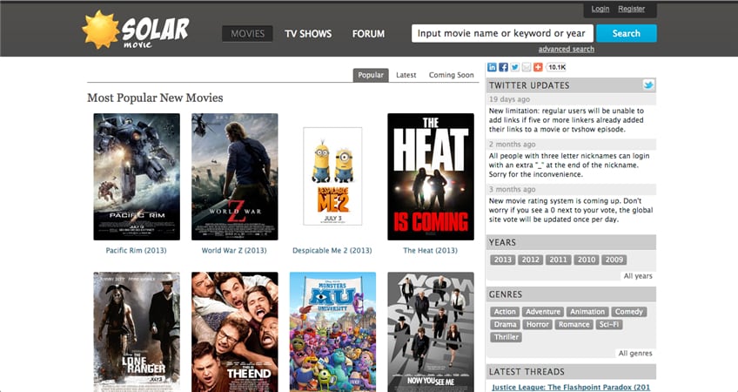
Task: Click Twitter bird icon in Twitter Updates header
Action: pyautogui.click(x=648, y=84)
